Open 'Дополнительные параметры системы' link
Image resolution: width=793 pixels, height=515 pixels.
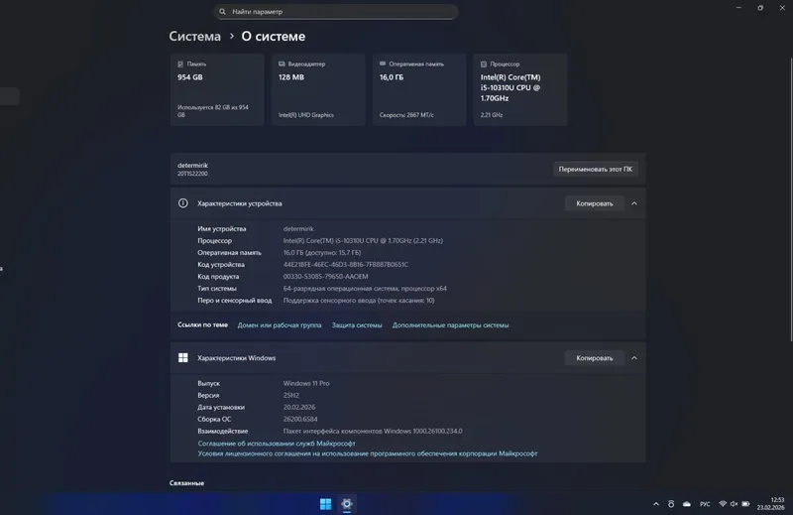pos(451,325)
